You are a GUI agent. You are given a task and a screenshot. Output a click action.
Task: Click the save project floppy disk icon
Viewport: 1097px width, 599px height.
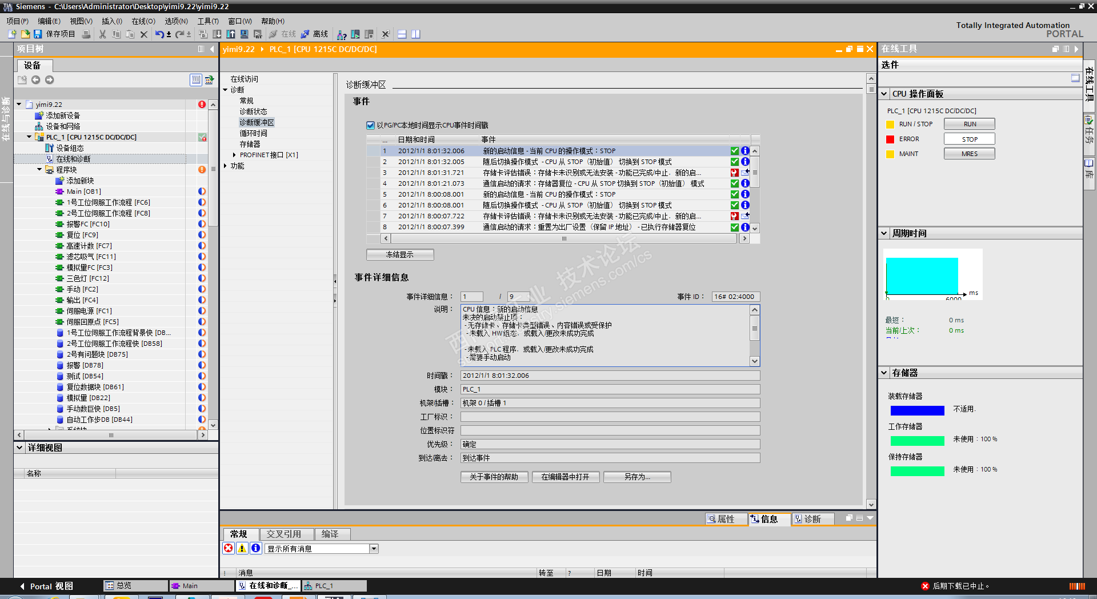point(38,34)
